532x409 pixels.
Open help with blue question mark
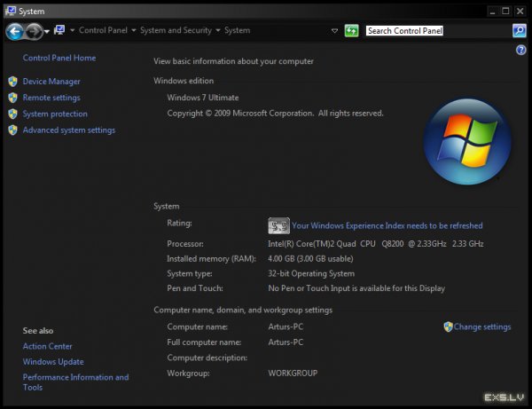coord(520,51)
